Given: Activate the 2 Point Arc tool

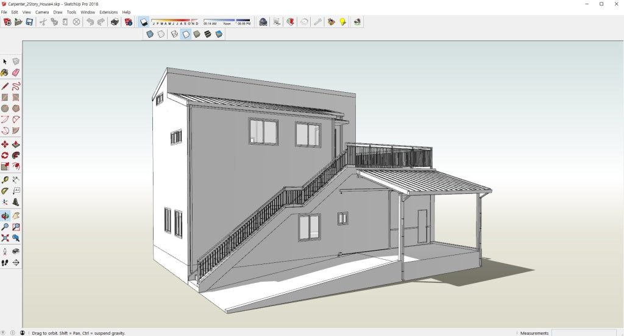Looking at the screenshot, I should point(16,120).
